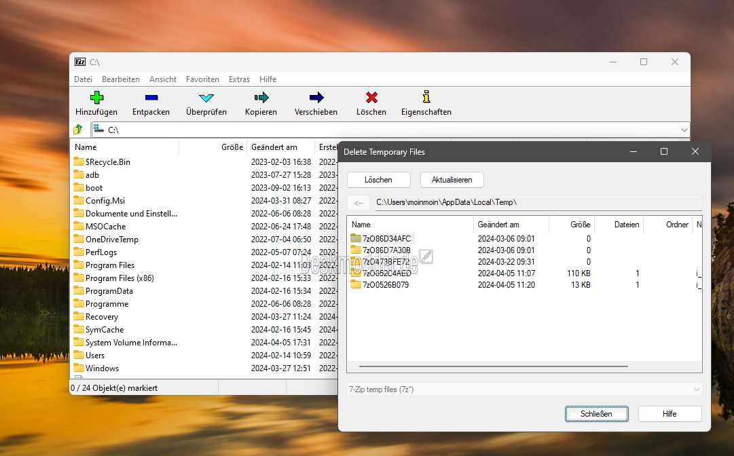This screenshot has height=456, width=734.
Task: Click the 13 KB size cell
Action: click(x=581, y=285)
